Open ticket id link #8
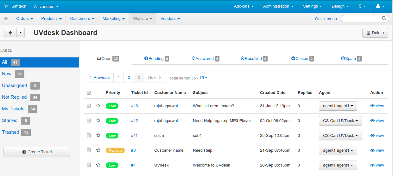Viewport: 393px width, 176px height. [133, 150]
